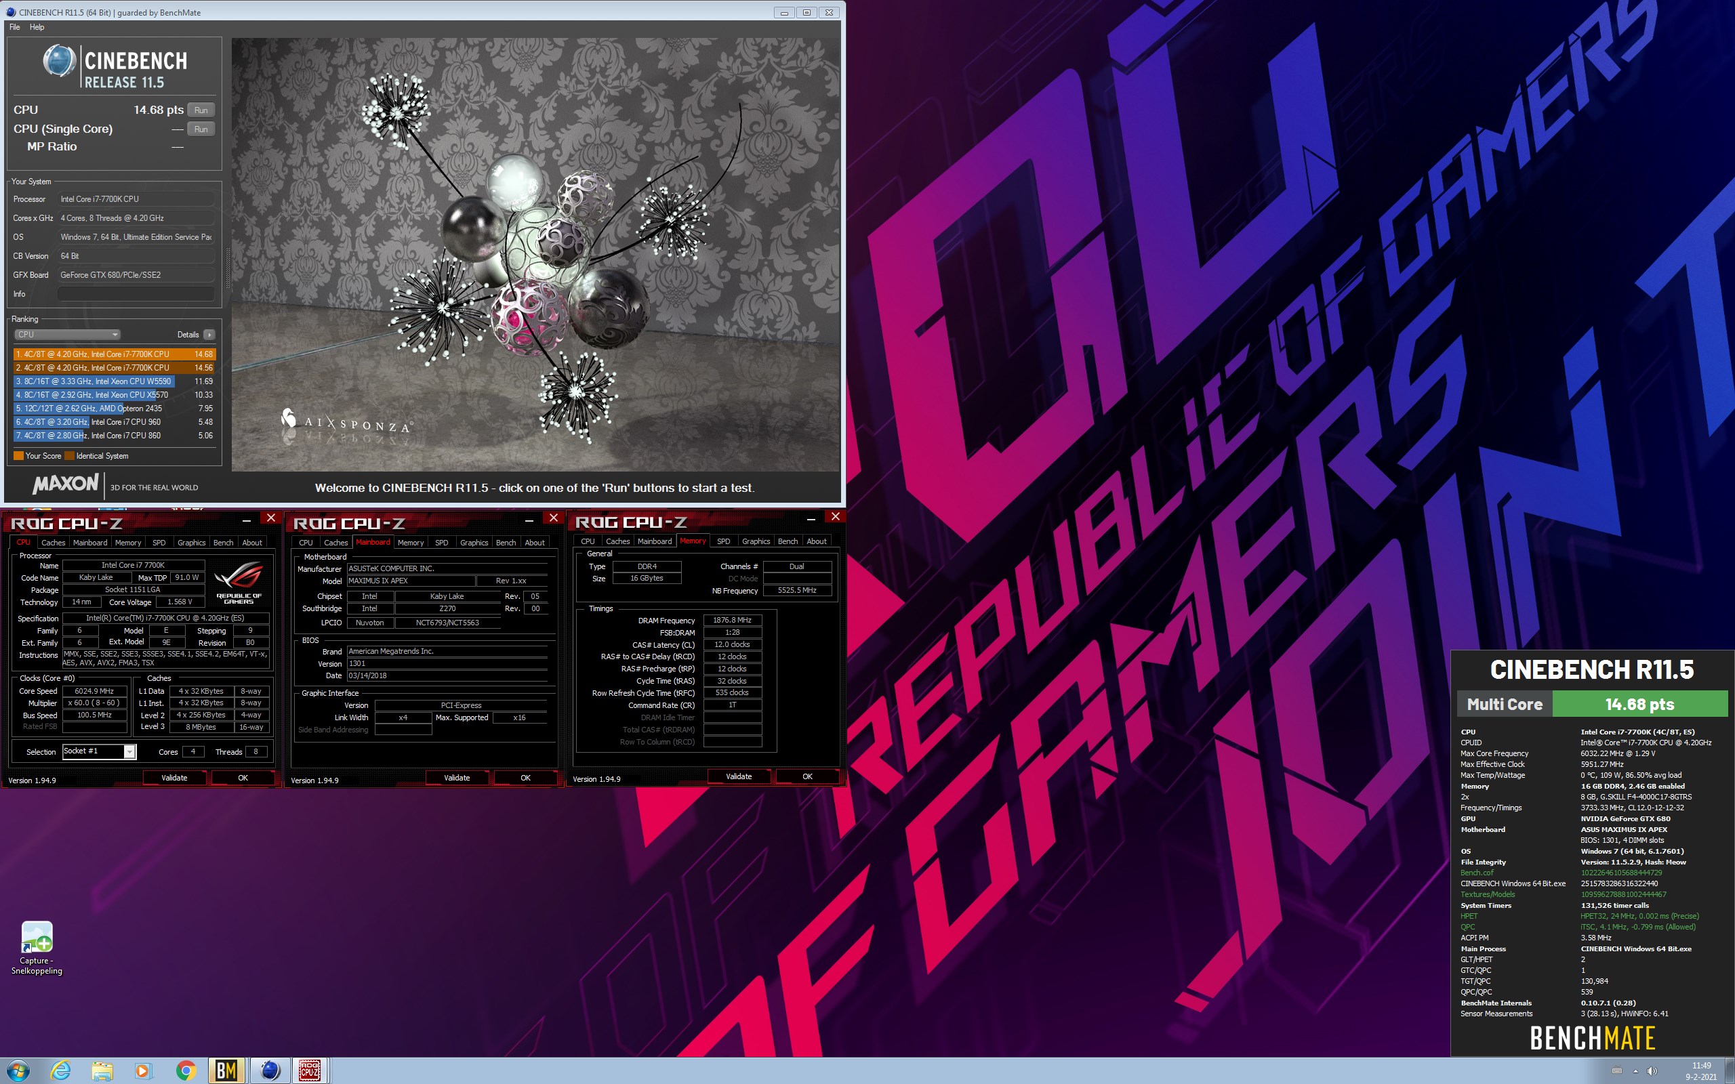Click BenchMate 14.68 pts green score bar
Screen dimensions: 1735x1084
1639,704
